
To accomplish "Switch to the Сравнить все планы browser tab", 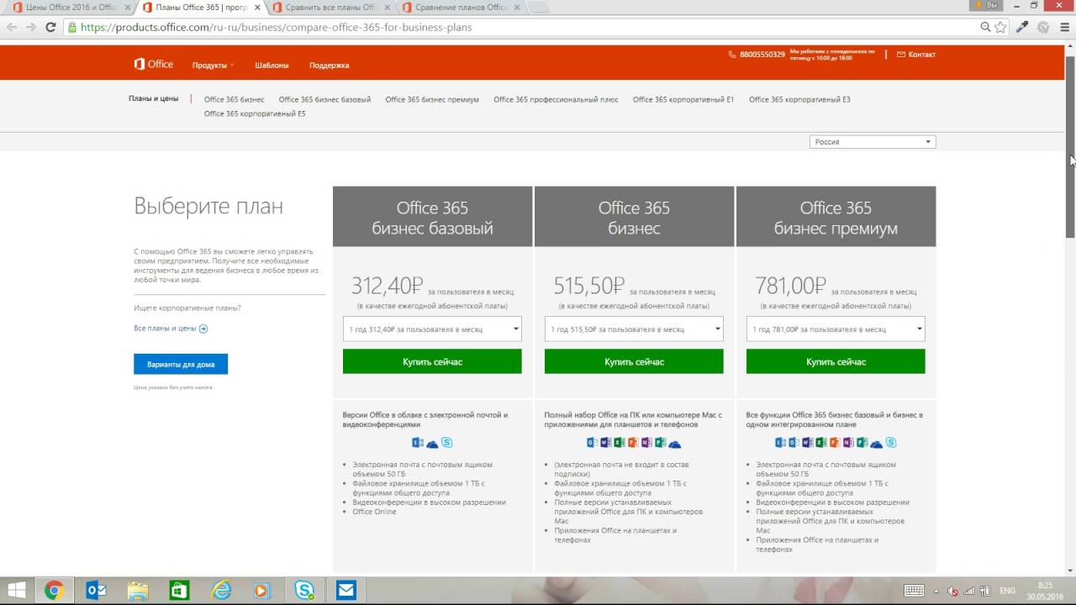I will tap(332, 8).
